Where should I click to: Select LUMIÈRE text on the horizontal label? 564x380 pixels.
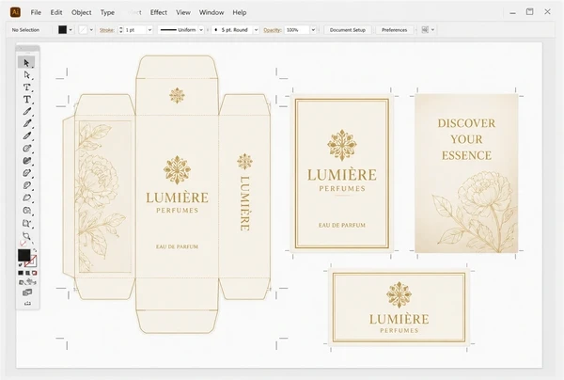(x=399, y=319)
